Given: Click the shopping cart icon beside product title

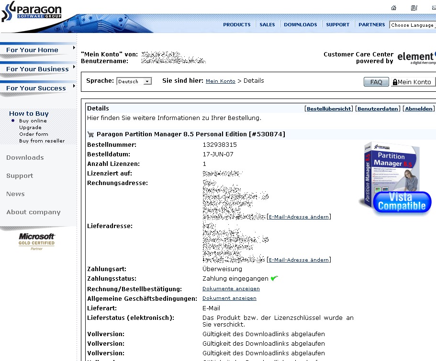Looking at the screenshot, I should pyautogui.click(x=90, y=134).
